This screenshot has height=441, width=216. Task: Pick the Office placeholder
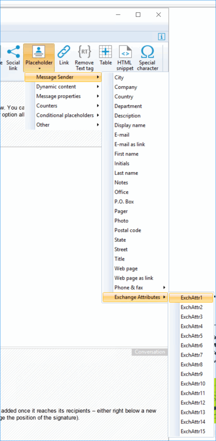pyautogui.click(x=136, y=192)
